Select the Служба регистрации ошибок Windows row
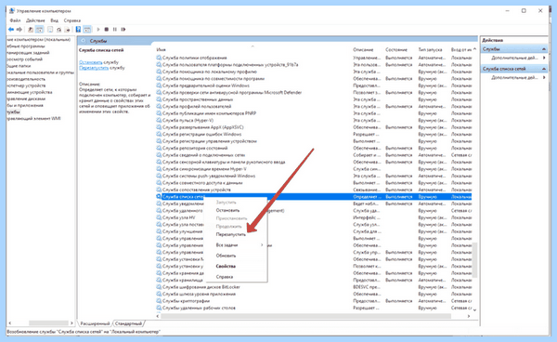Viewport: 557px width, 342px height. pos(314,134)
